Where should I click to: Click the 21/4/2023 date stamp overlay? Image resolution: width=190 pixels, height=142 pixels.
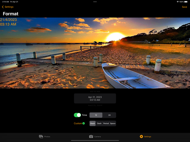[x=8, y=20]
